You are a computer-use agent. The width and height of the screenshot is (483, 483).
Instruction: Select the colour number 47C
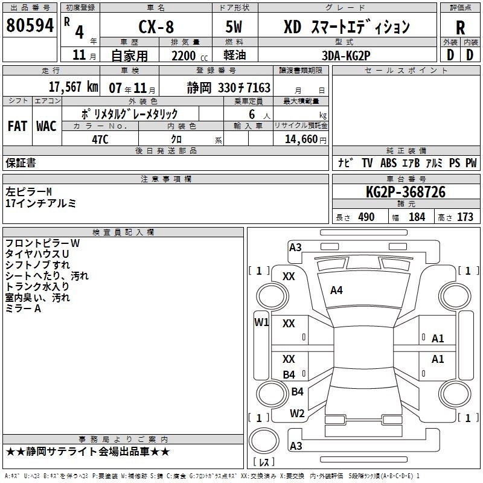click(100, 139)
